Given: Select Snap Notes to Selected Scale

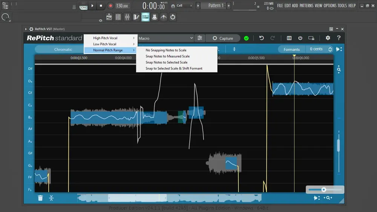Looking at the screenshot, I should (x=166, y=62).
